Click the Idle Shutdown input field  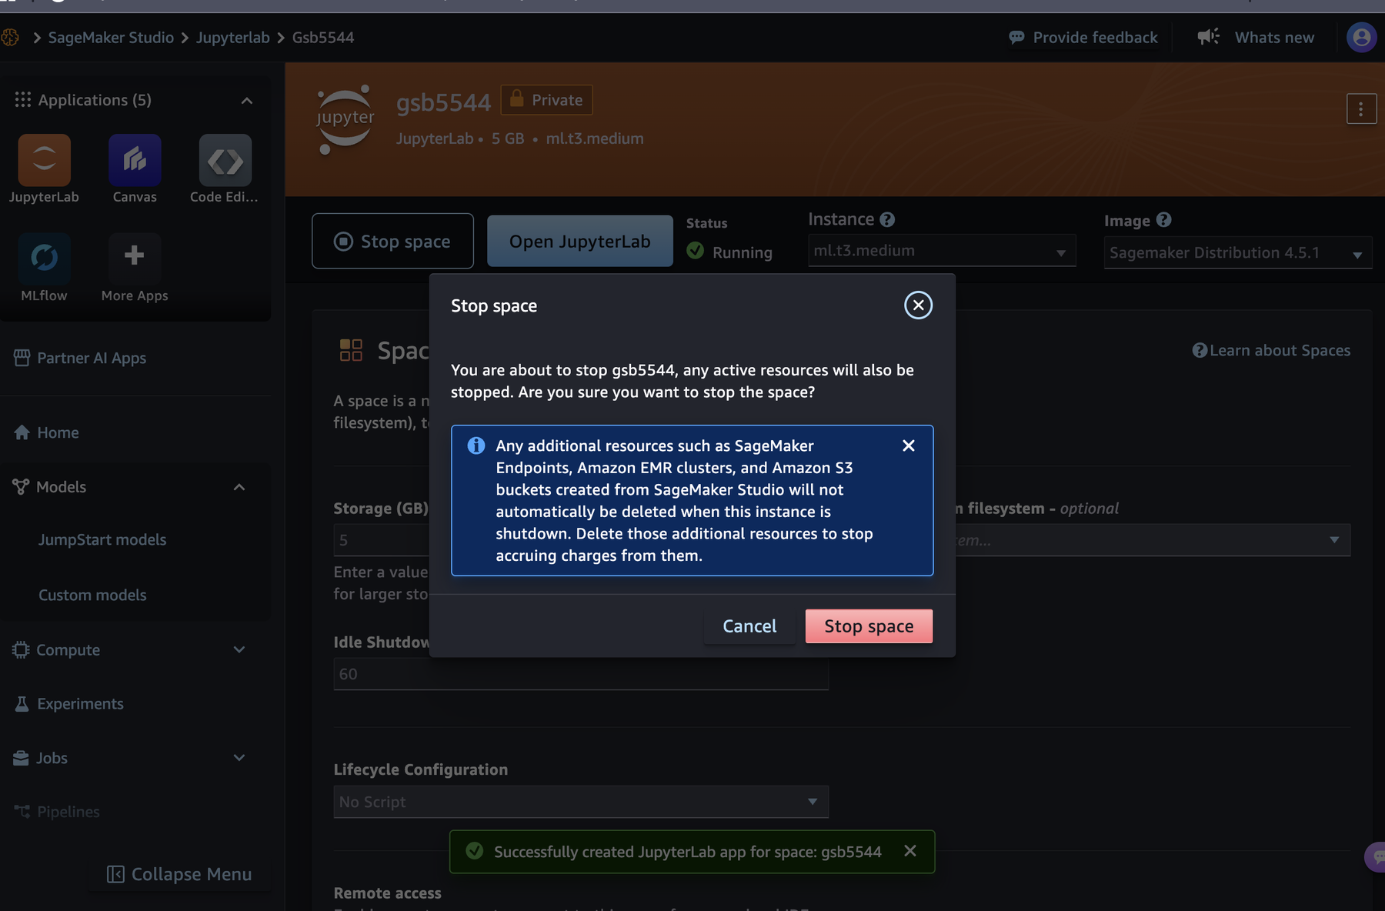click(x=581, y=674)
